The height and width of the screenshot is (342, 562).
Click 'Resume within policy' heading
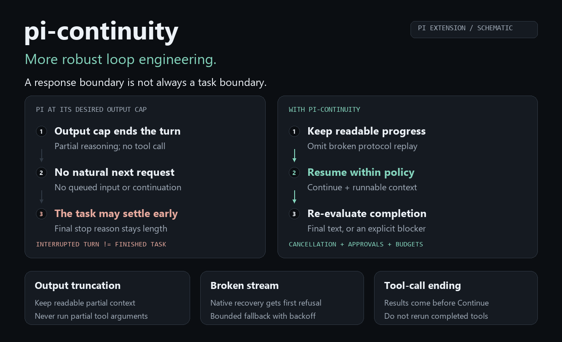tap(360, 172)
